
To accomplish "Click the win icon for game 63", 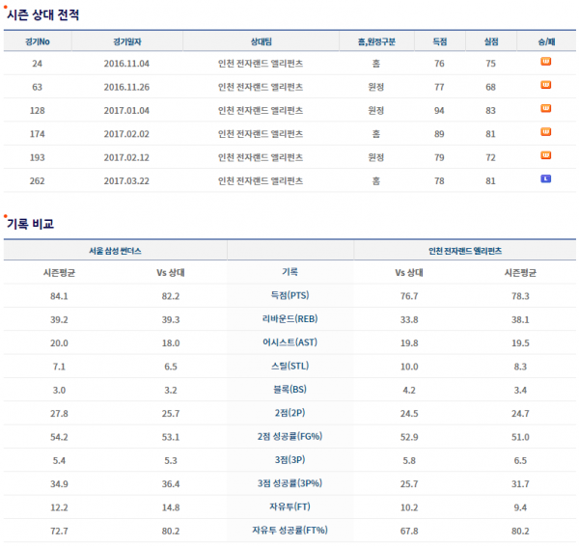I will click(x=546, y=85).
